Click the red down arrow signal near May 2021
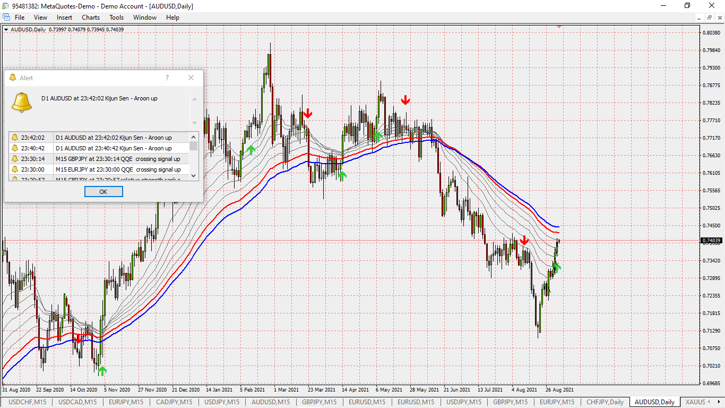This screenshot has width=725, height=408. coord(405,100)
